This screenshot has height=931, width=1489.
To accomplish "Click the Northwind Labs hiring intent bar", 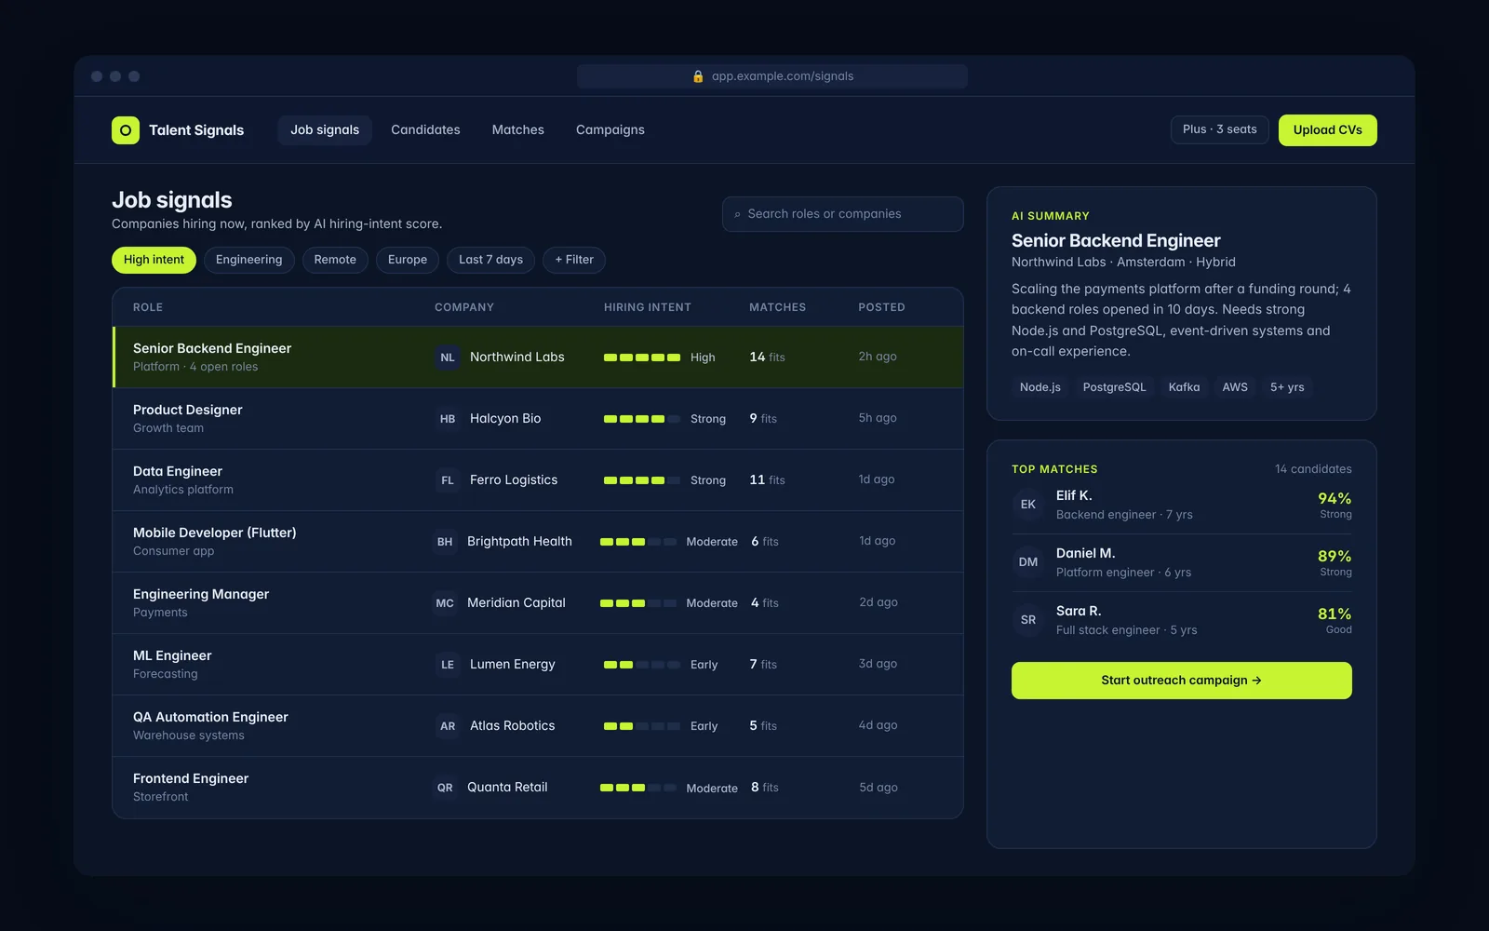I will point(642,358).
